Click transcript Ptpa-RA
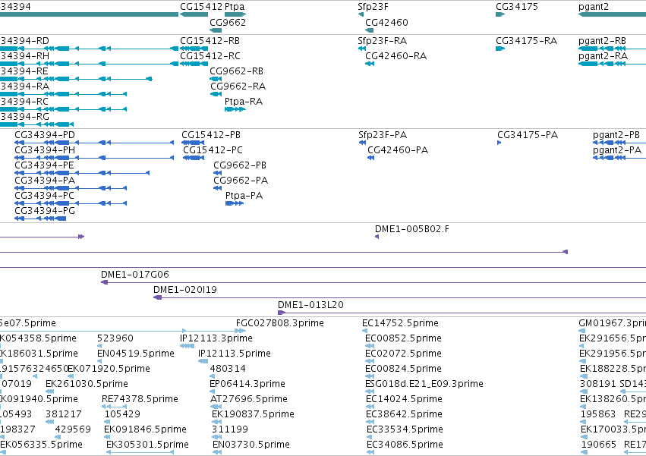This screenshot has height=456, width=646. [244, 102]
